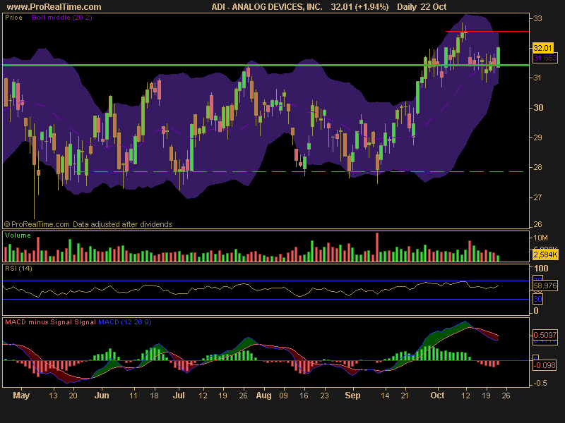This screenshot has width=565, height=423.
Task: Click the thick green horizontal resistance line
Action: [266, 65]
